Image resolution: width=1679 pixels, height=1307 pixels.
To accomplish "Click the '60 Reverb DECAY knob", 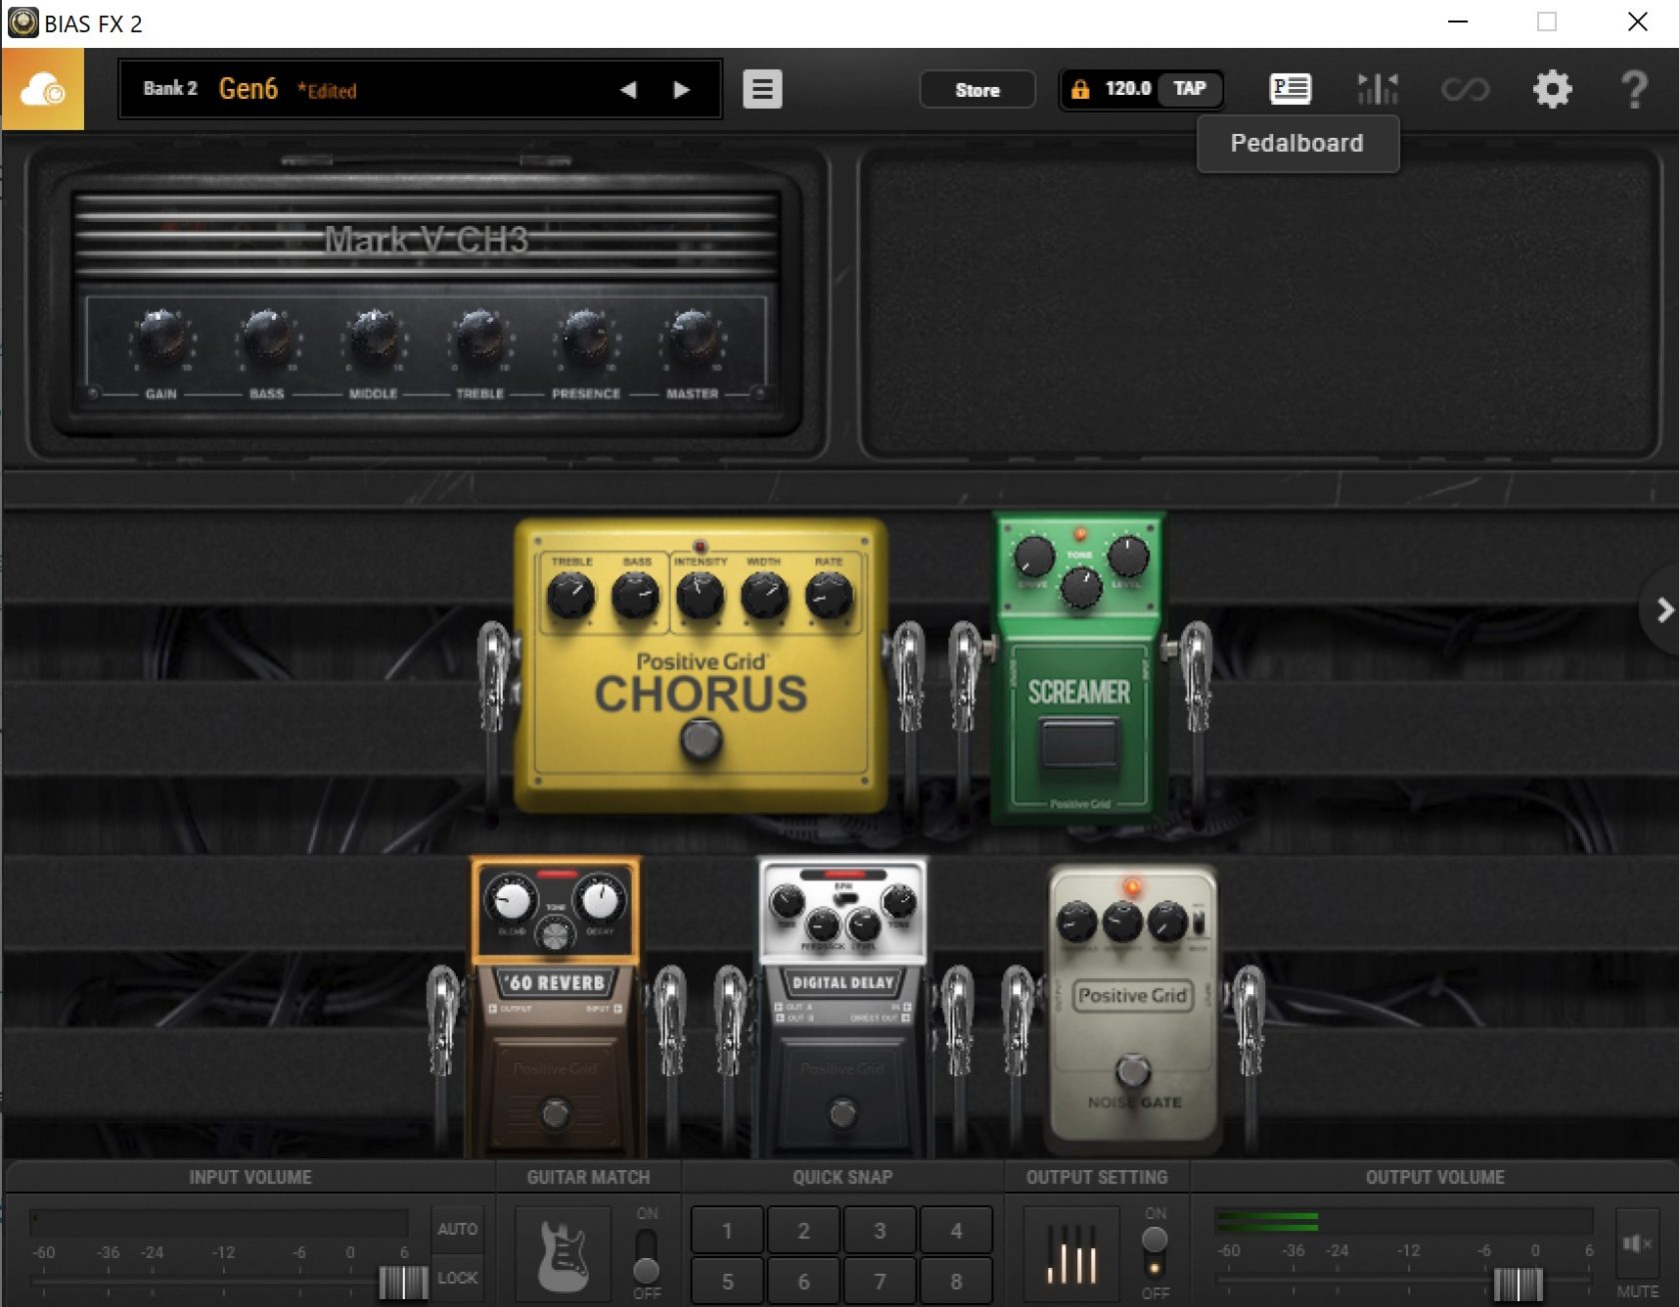I will tap(601, 899).
